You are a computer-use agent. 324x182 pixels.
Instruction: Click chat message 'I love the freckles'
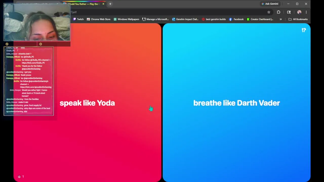coord(31,99)
